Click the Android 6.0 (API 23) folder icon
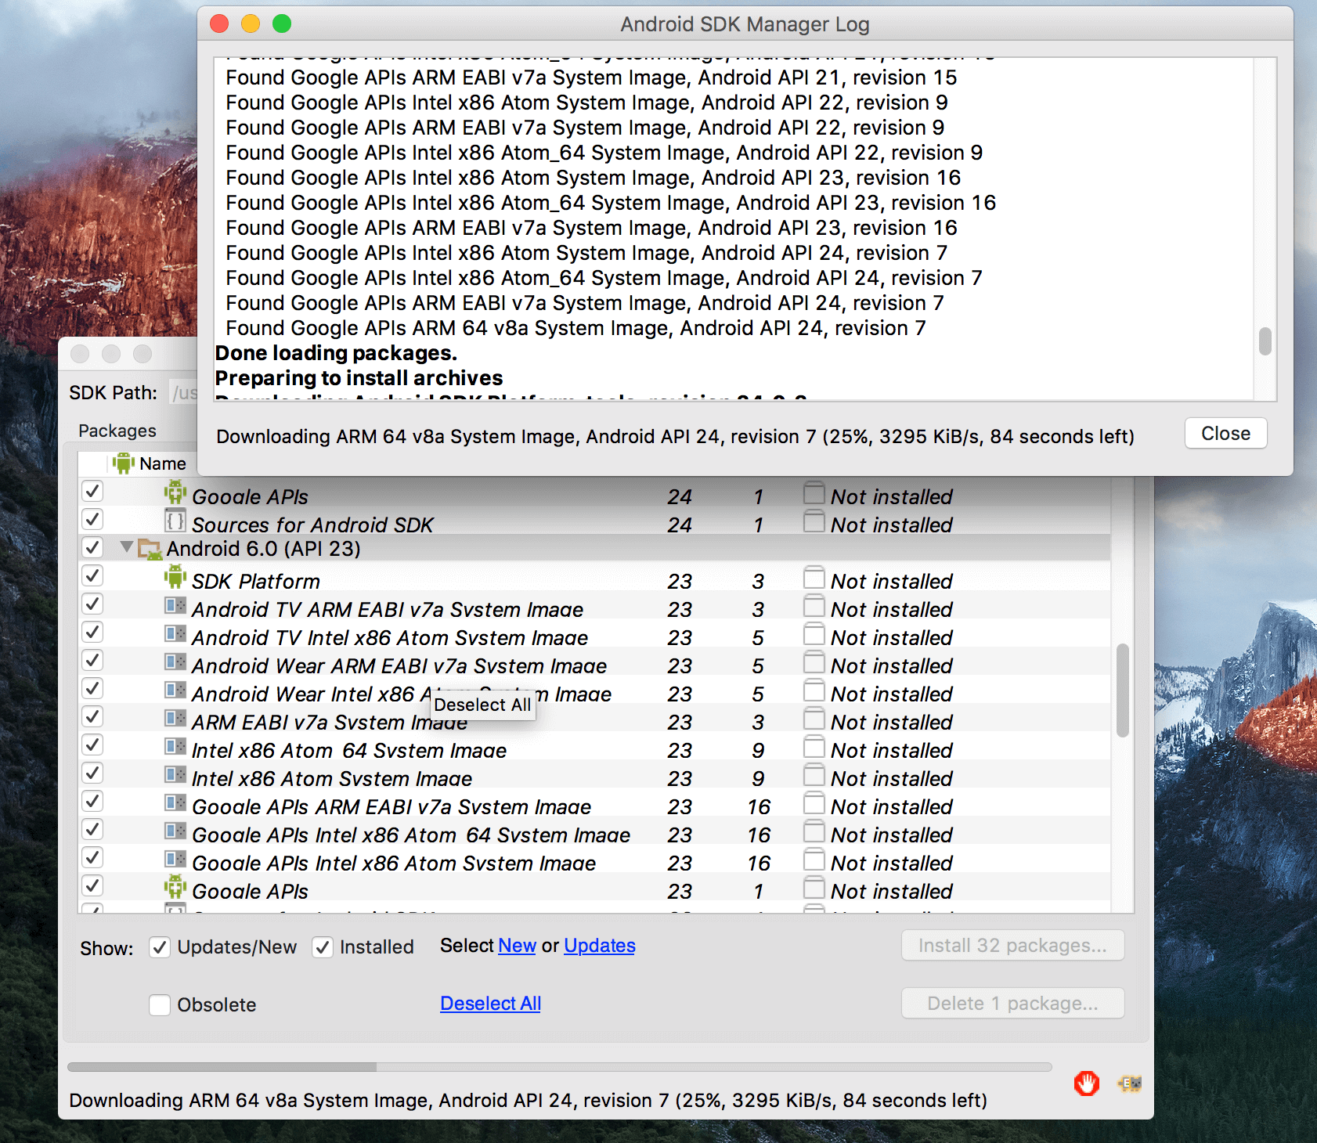Screen dimensions: 1317x1143 coord(150,549)
